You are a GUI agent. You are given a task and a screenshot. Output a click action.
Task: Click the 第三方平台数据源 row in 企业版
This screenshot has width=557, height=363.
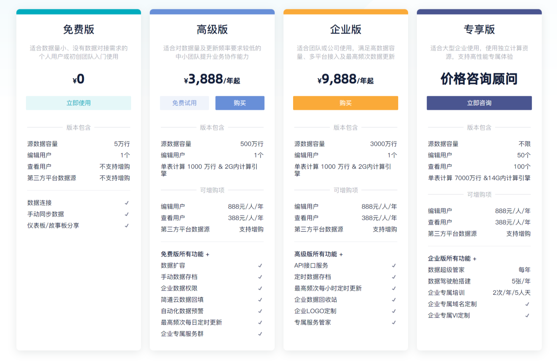345,229
